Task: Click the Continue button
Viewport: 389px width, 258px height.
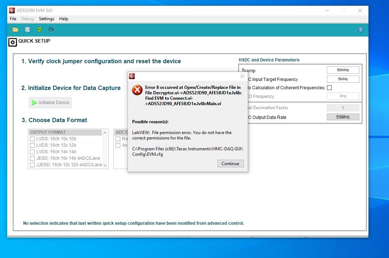Action: (230, 163)
